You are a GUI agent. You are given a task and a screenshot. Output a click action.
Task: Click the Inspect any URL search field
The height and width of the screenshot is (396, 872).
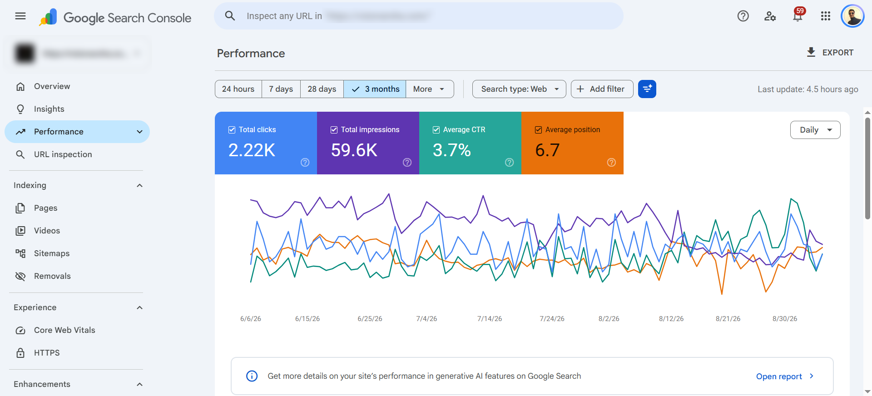(x=419, y=16)
